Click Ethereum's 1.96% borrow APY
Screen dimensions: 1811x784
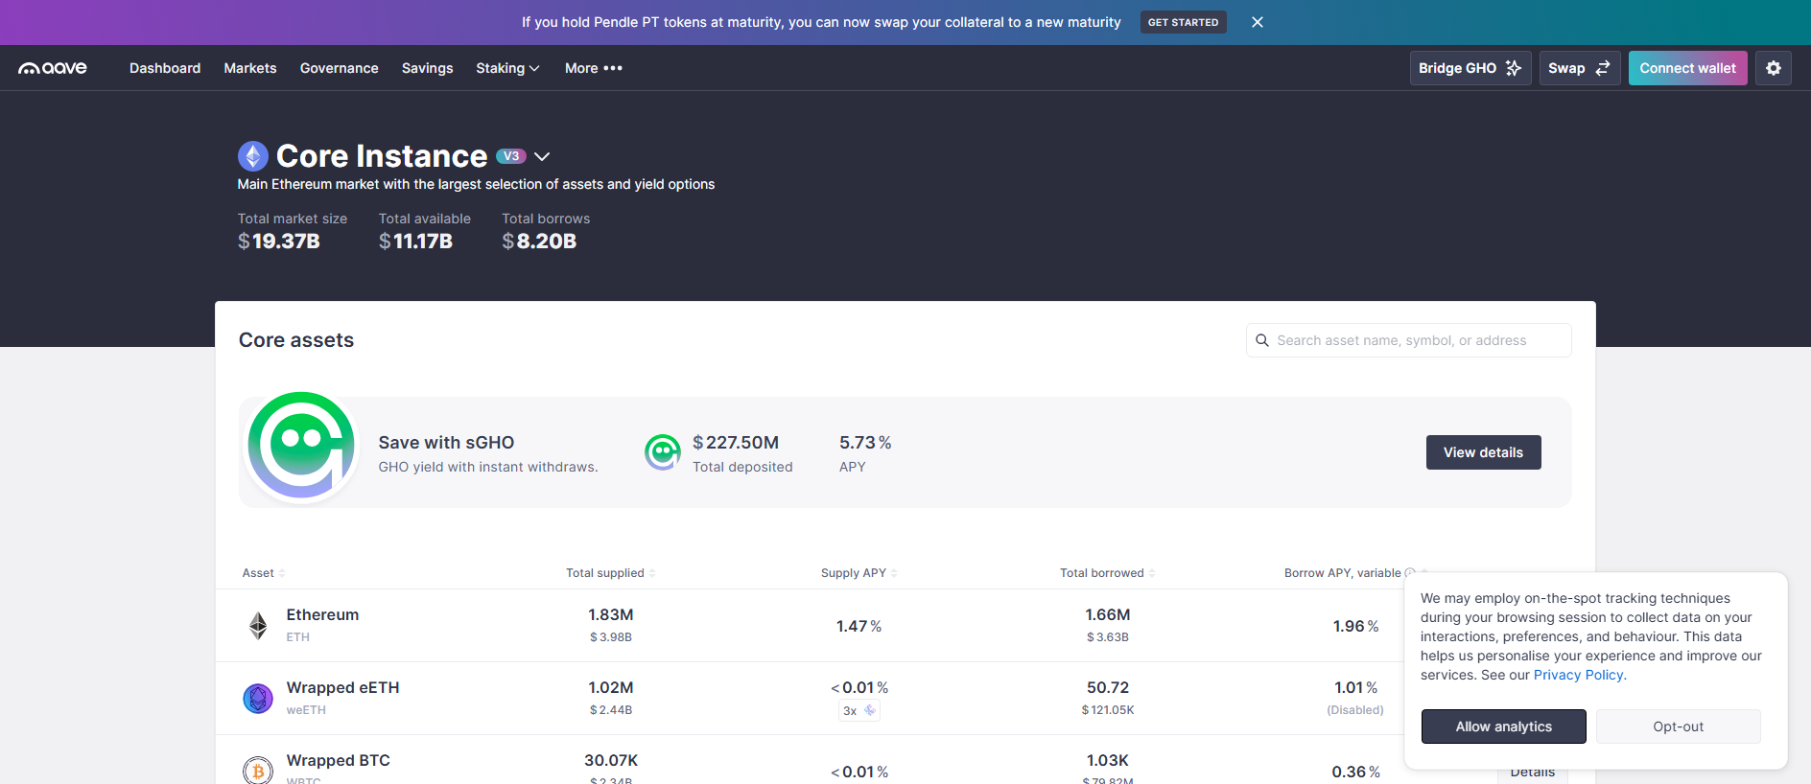[x=1355, y=626]
